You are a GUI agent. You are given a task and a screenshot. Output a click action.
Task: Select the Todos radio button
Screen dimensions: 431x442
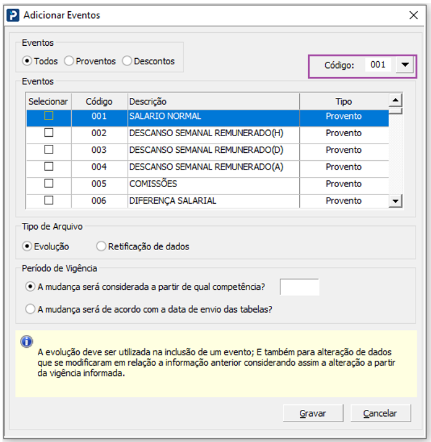pos(27,61)
